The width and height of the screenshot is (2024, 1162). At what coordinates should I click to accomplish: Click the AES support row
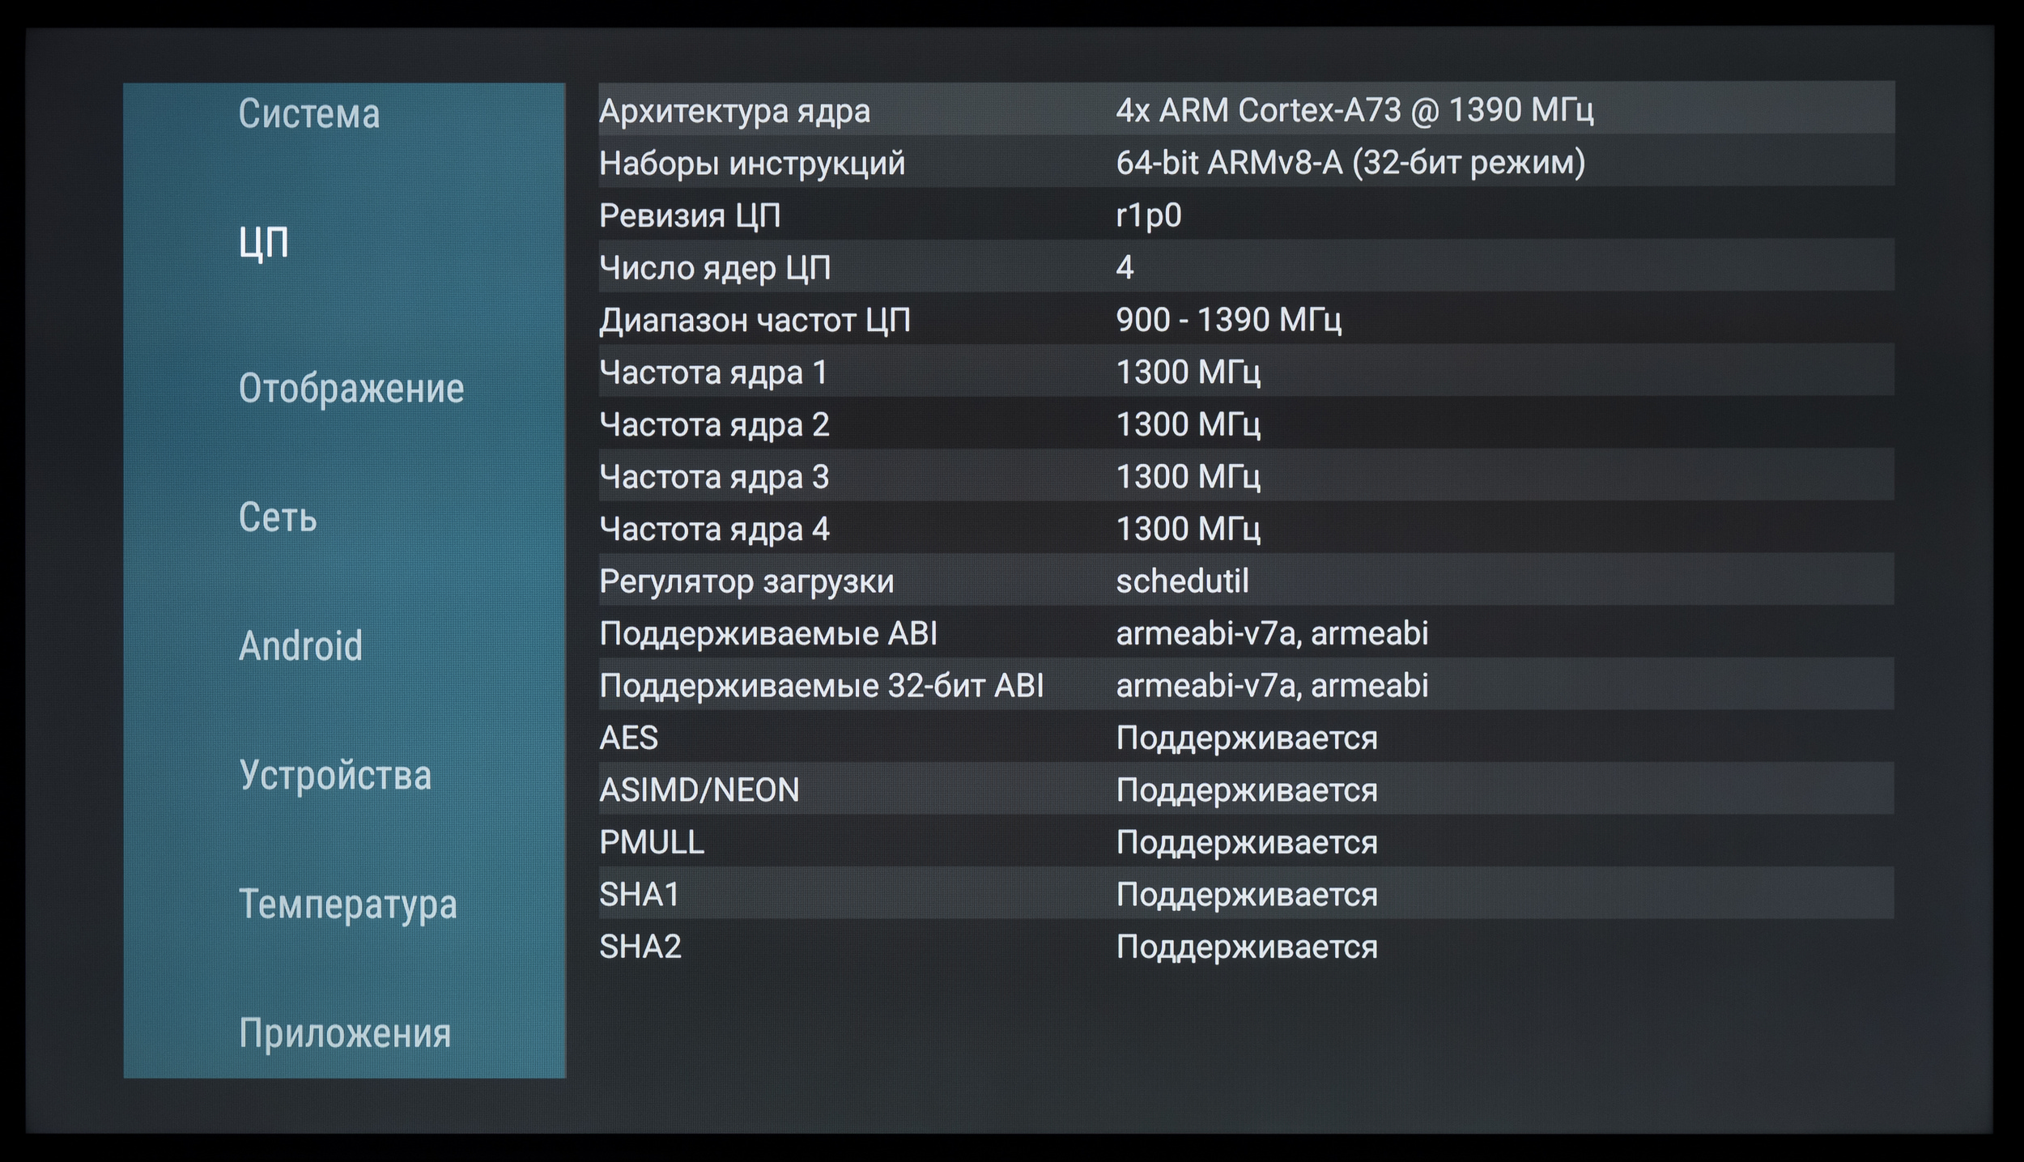click(1245, 738)
